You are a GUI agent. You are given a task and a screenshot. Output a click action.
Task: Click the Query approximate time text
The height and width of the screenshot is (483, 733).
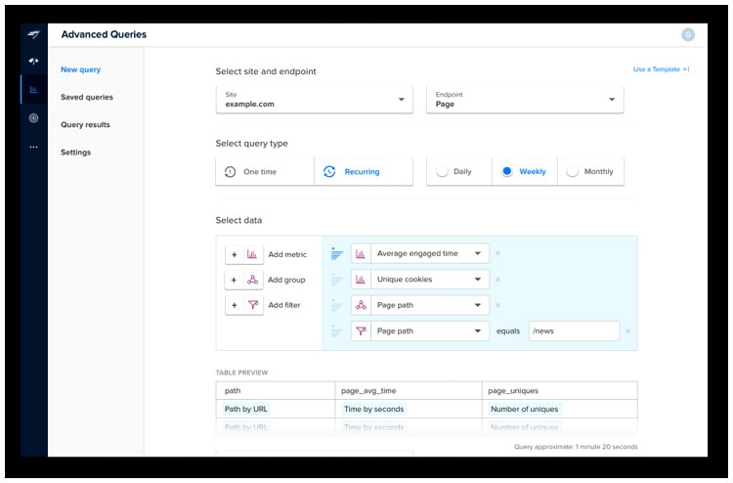[x=576, y=447]
